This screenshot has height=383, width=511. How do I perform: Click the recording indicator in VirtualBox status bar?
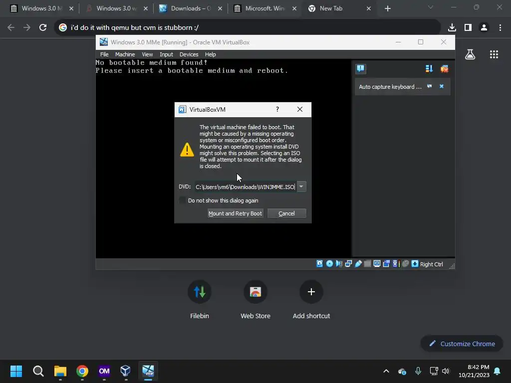click(x=386, y=264)
